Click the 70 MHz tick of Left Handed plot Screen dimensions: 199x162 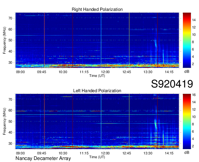[x=11, y=99]
